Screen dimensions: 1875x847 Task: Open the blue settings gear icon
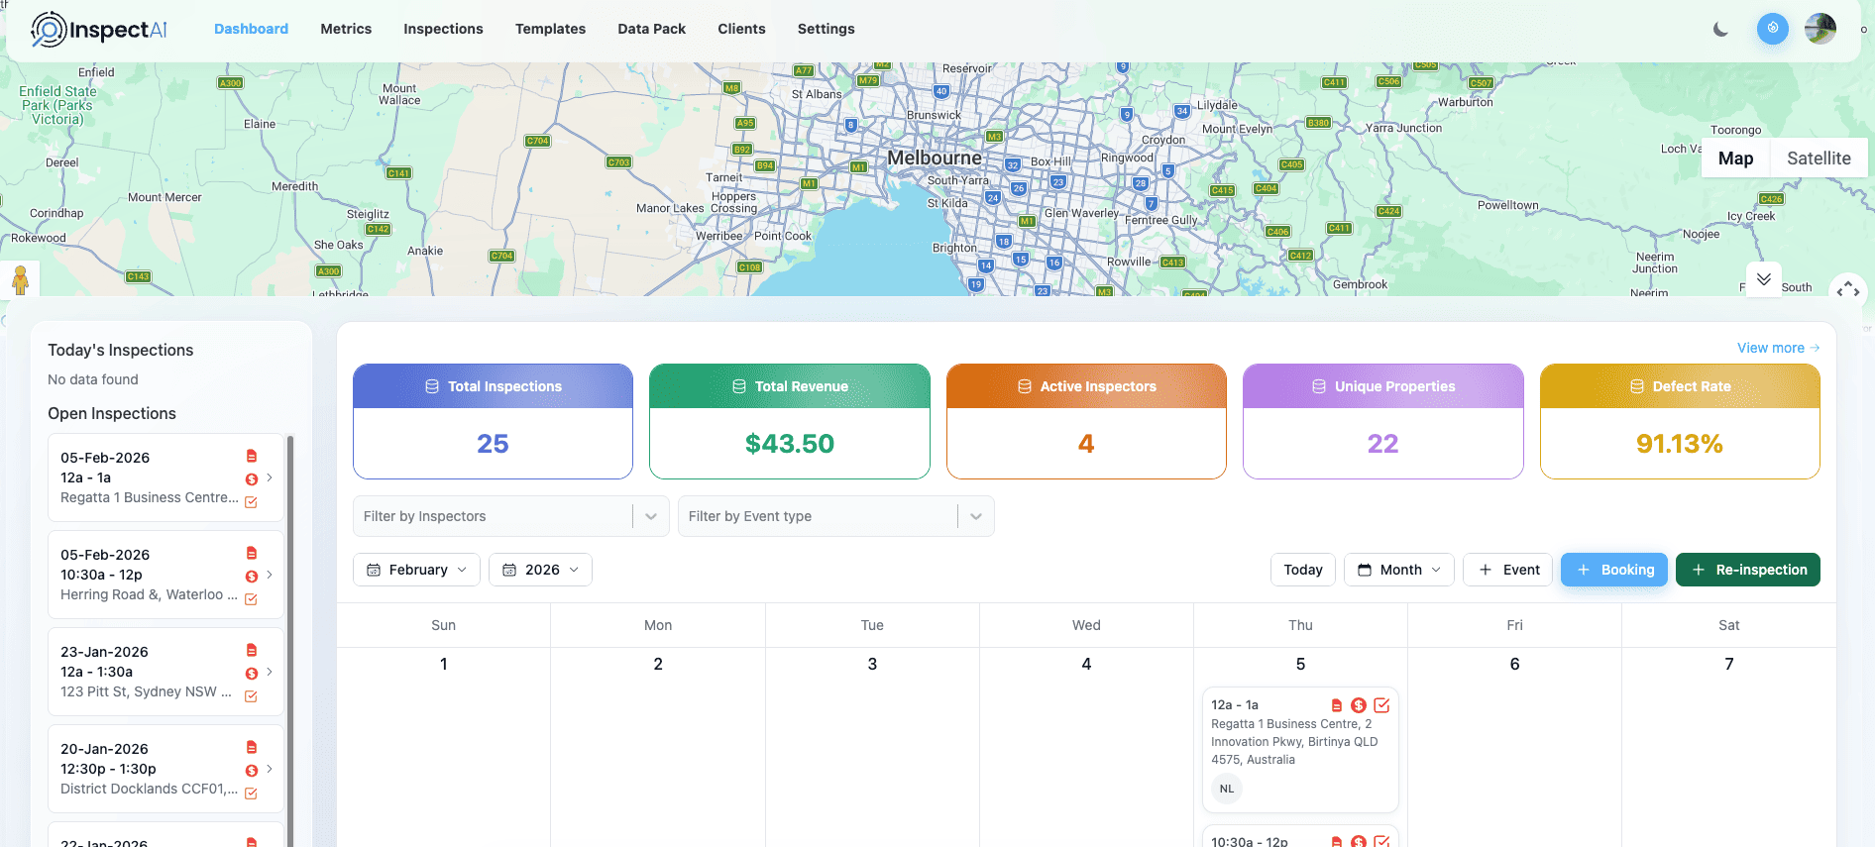click(x=1773, y=28)
